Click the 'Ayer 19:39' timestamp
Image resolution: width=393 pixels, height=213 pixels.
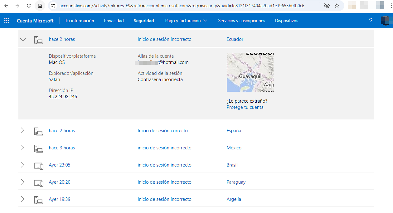[x=60, y=199]
